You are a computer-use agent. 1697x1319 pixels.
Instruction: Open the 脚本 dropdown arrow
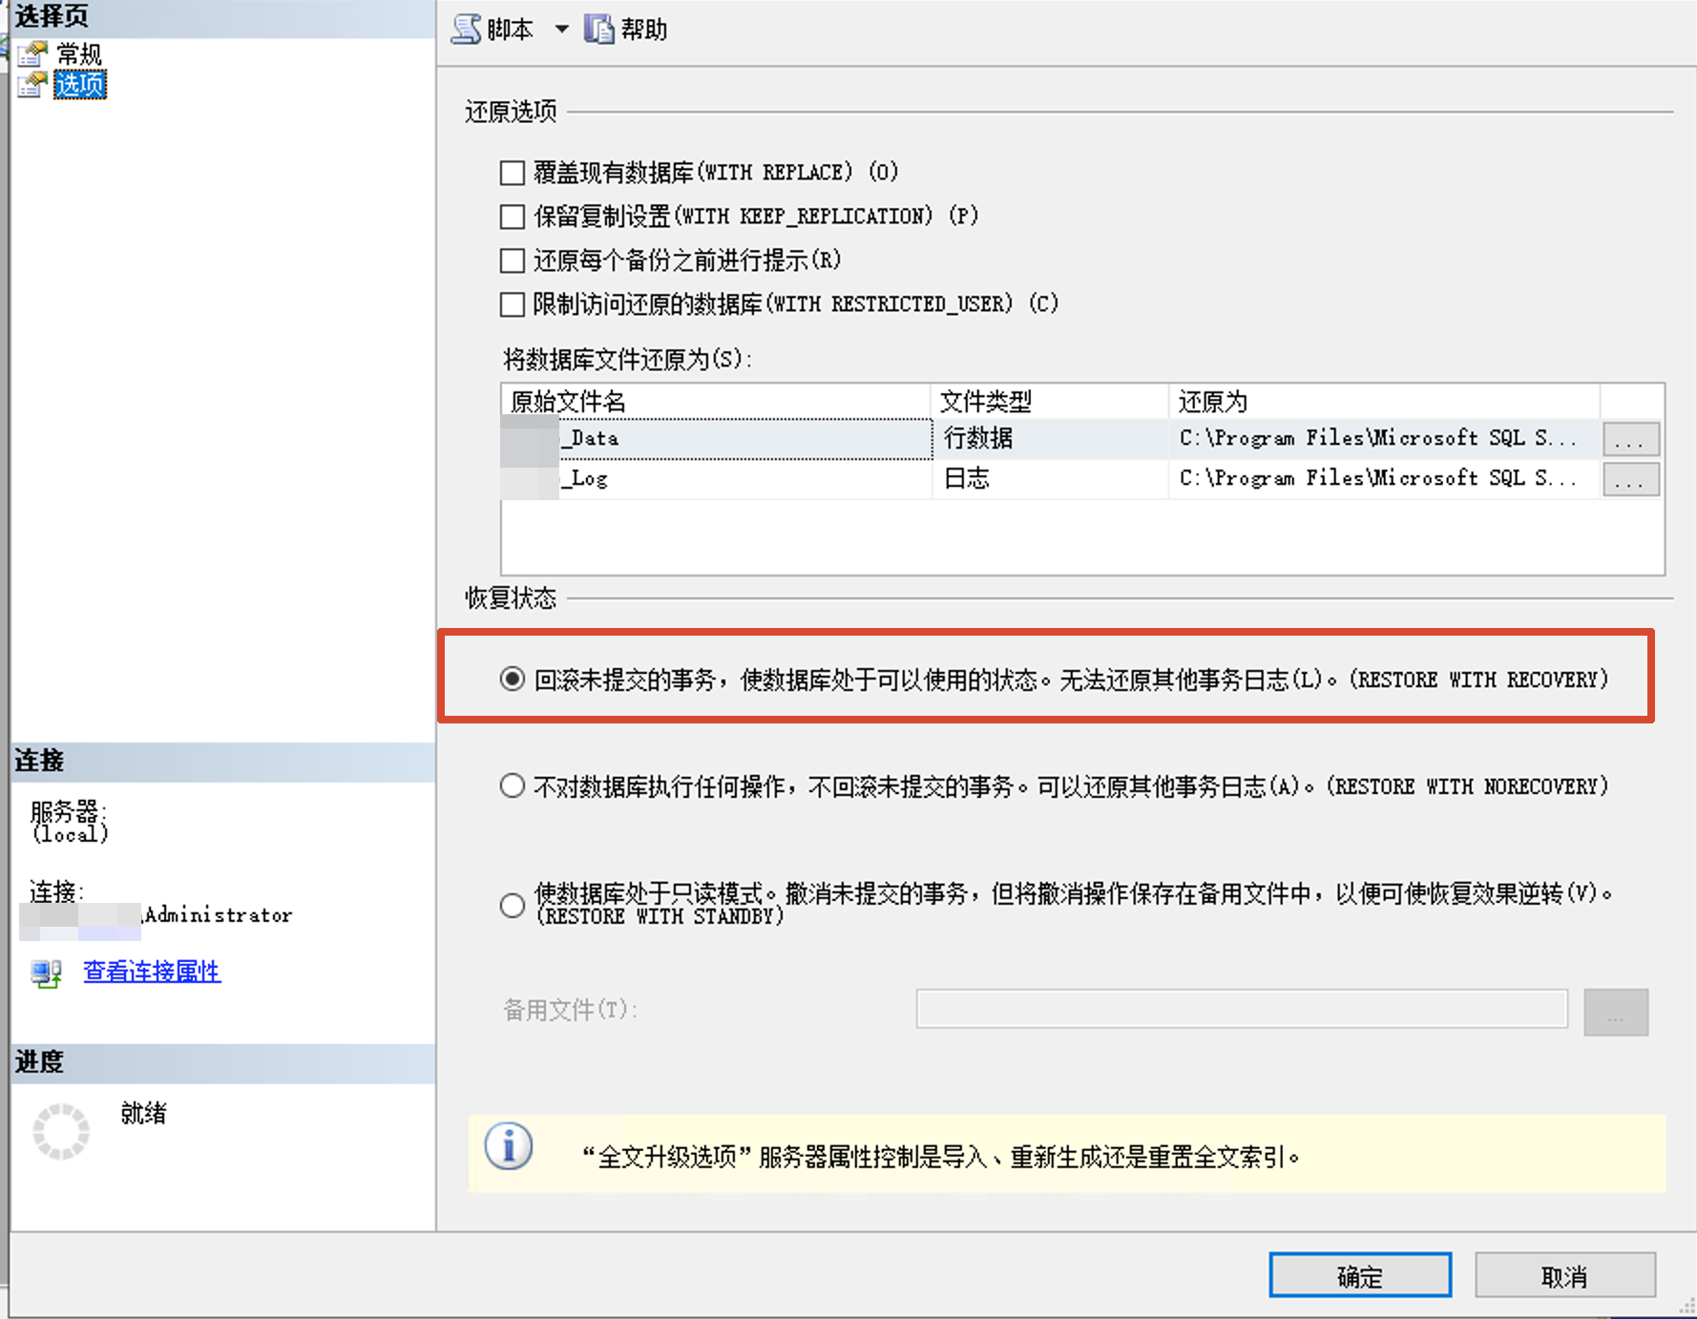pos(562,30)
